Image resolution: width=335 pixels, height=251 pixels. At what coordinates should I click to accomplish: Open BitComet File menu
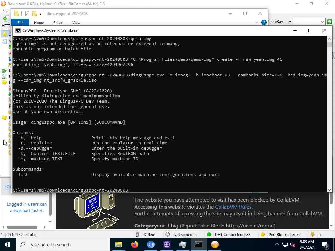[5, 11]
